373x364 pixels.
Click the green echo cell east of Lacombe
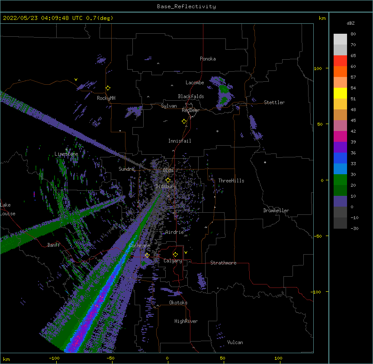[x=224, y=89]
